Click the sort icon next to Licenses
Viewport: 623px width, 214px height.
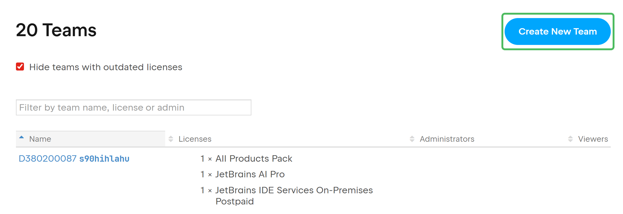point(171,139)
